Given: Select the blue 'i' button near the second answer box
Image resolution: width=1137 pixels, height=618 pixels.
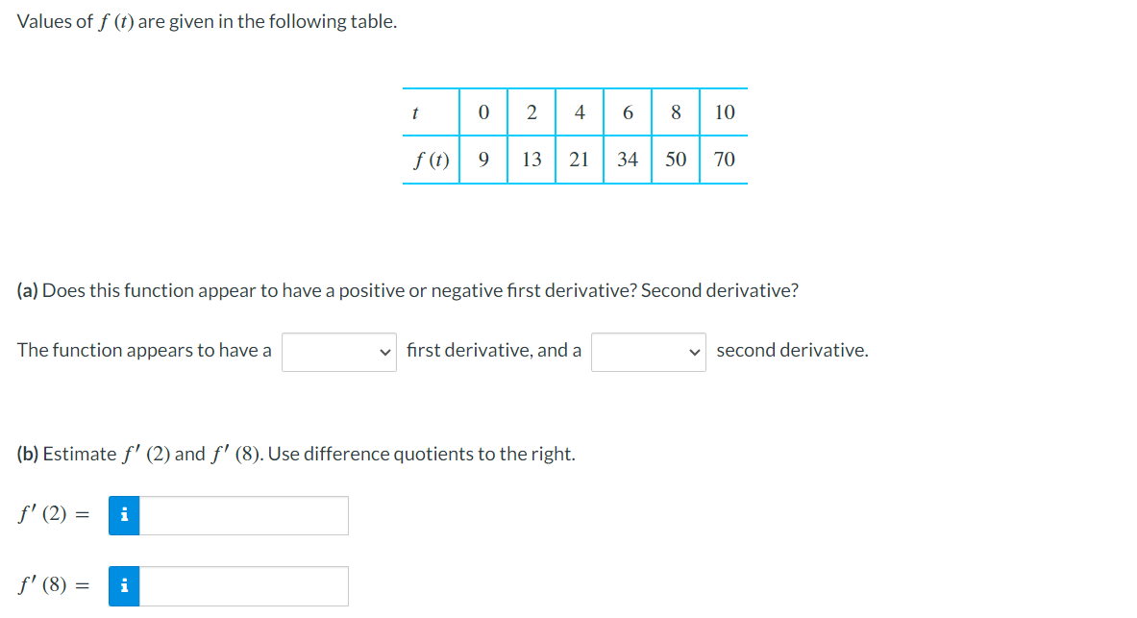Looking at the screenshot, I should 123,585.
